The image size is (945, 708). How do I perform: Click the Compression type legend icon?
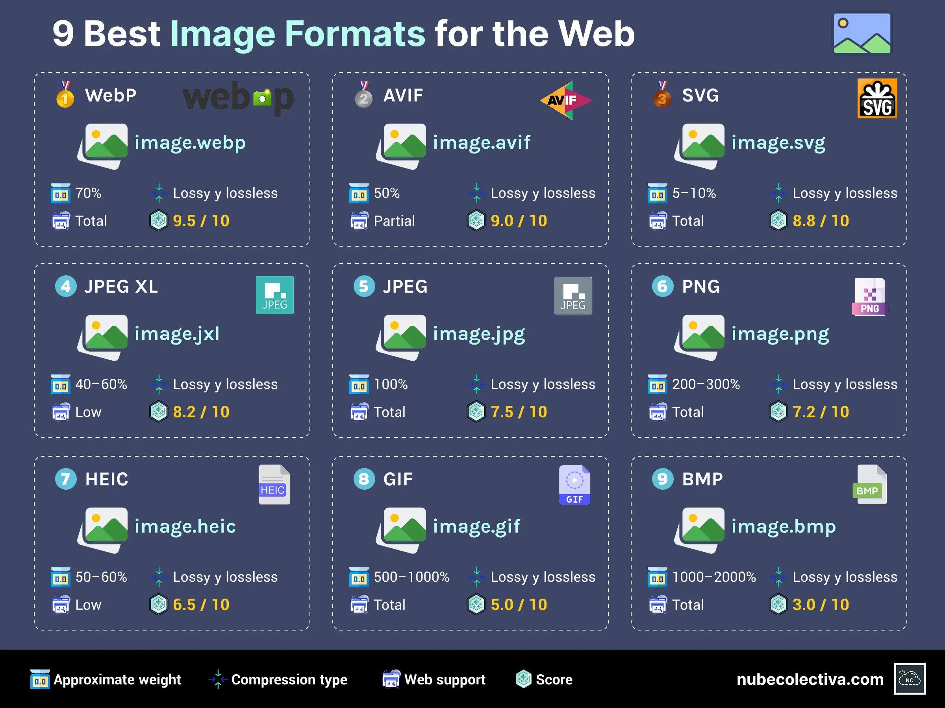[218, 679]
